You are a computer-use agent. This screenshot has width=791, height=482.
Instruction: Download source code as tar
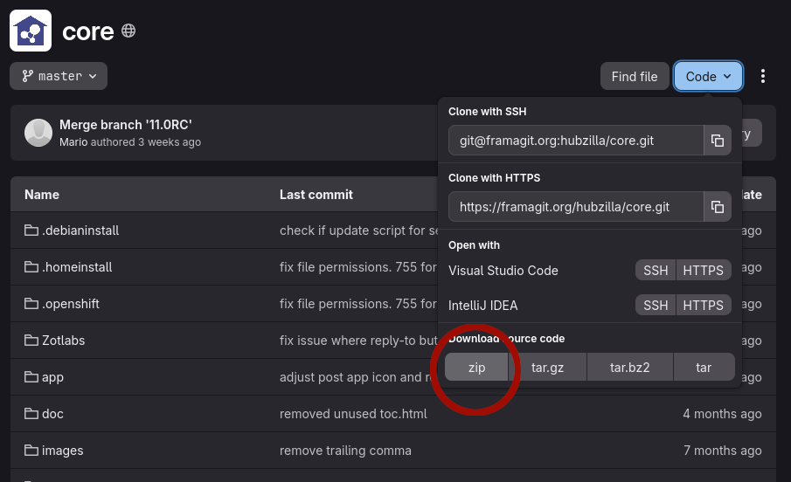click(x=703, y=368)
